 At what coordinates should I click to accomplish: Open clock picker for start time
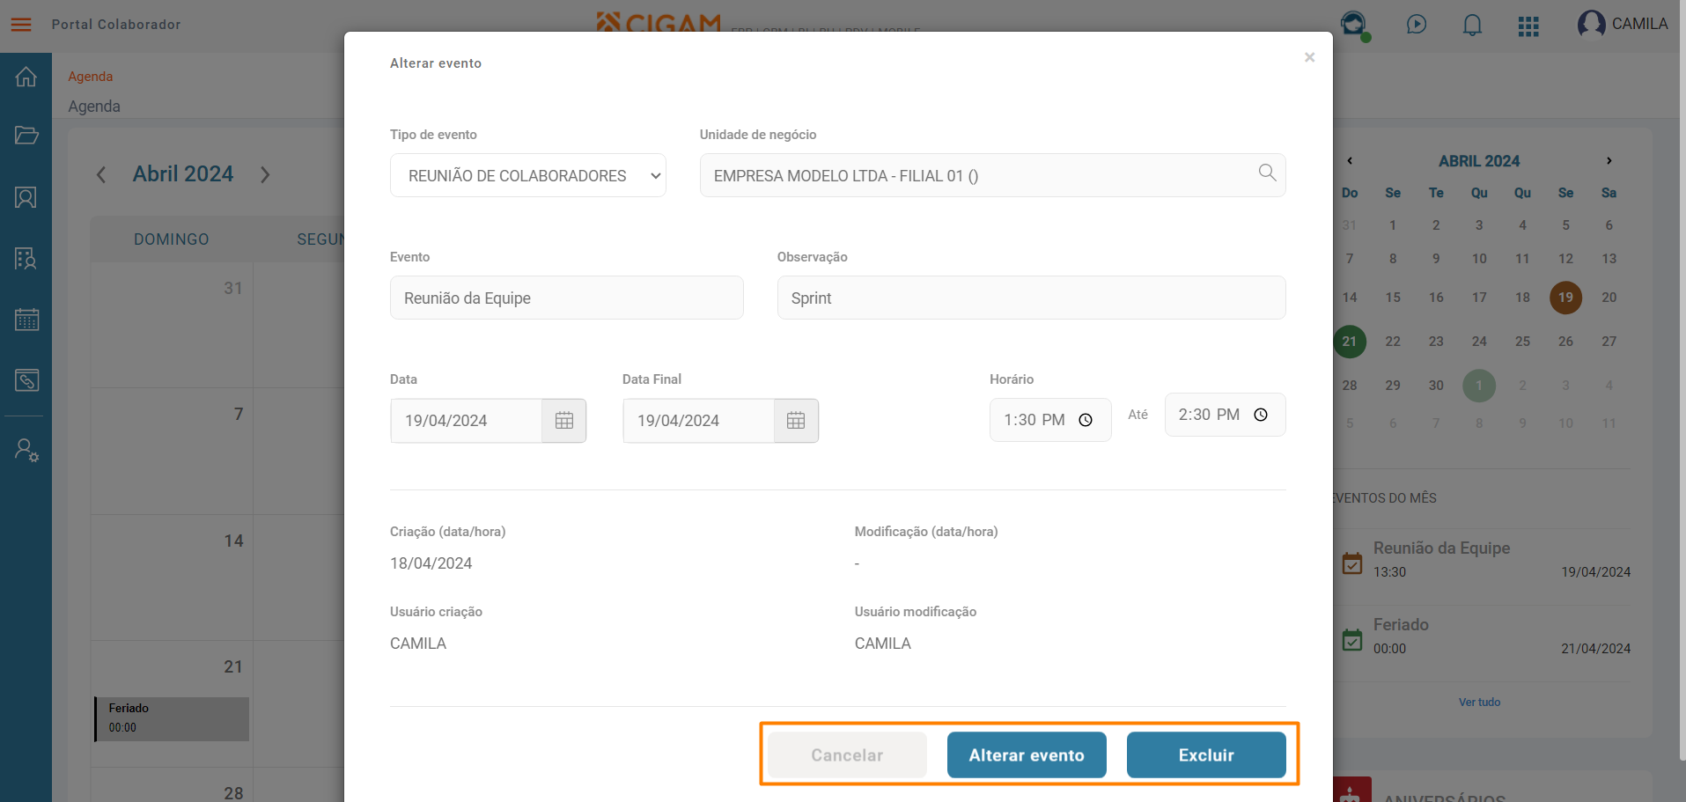pyautogui.click(x=1086, y=420)
